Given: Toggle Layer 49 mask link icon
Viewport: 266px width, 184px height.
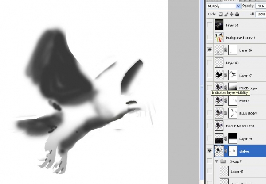Looking at the screenshot, I should click(x=226, y=138).
